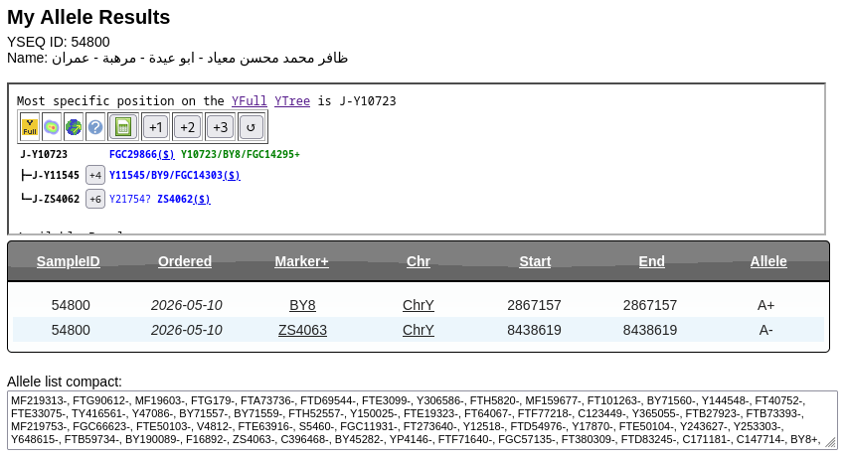Open the YFull hyperlink
Viewport: 846px width, 460px height.
tap(249, 101)
